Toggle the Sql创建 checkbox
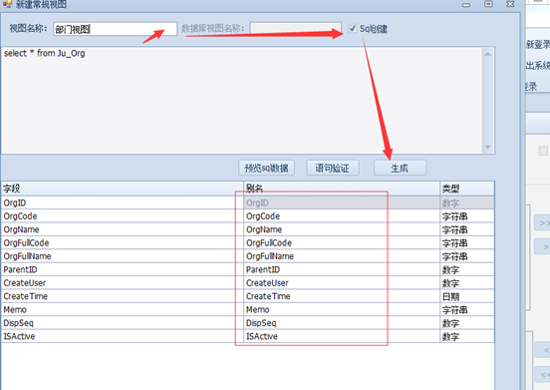 coord(353,29)
